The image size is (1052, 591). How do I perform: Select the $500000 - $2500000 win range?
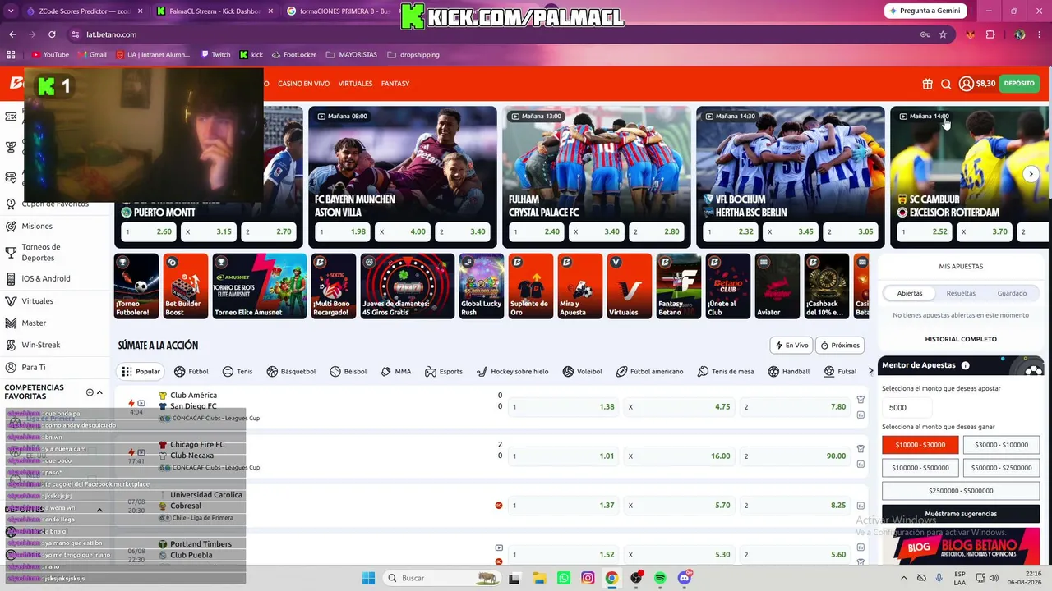[x=1001, y=468]
